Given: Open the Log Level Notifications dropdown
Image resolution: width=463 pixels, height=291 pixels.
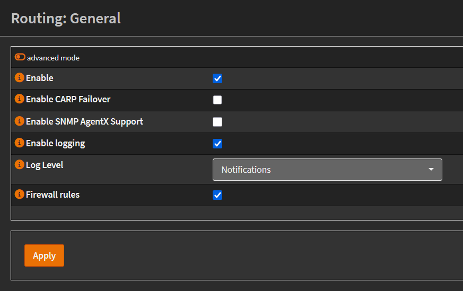Looking at the screenshot, I should click(x=327, y=170).
